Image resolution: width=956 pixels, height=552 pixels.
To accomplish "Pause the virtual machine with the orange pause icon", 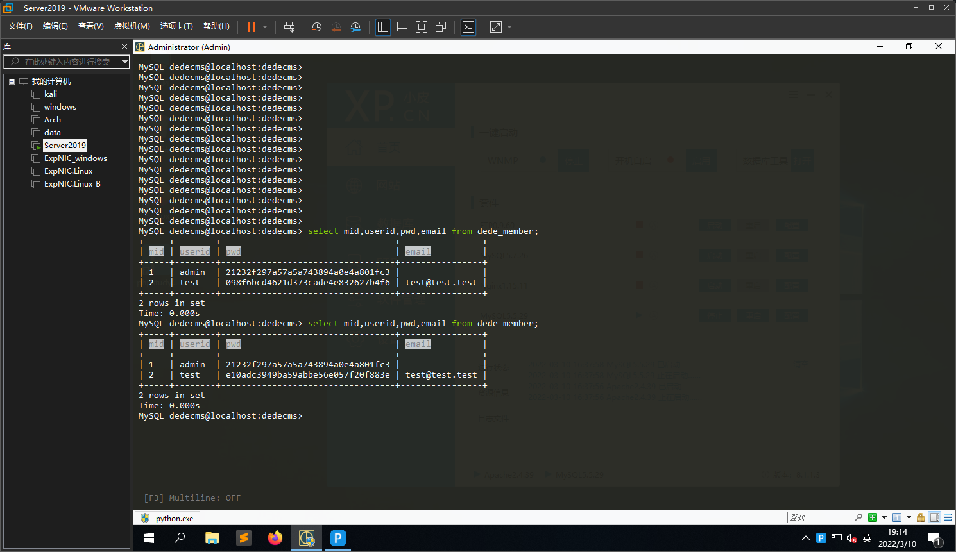I will 252,27.
